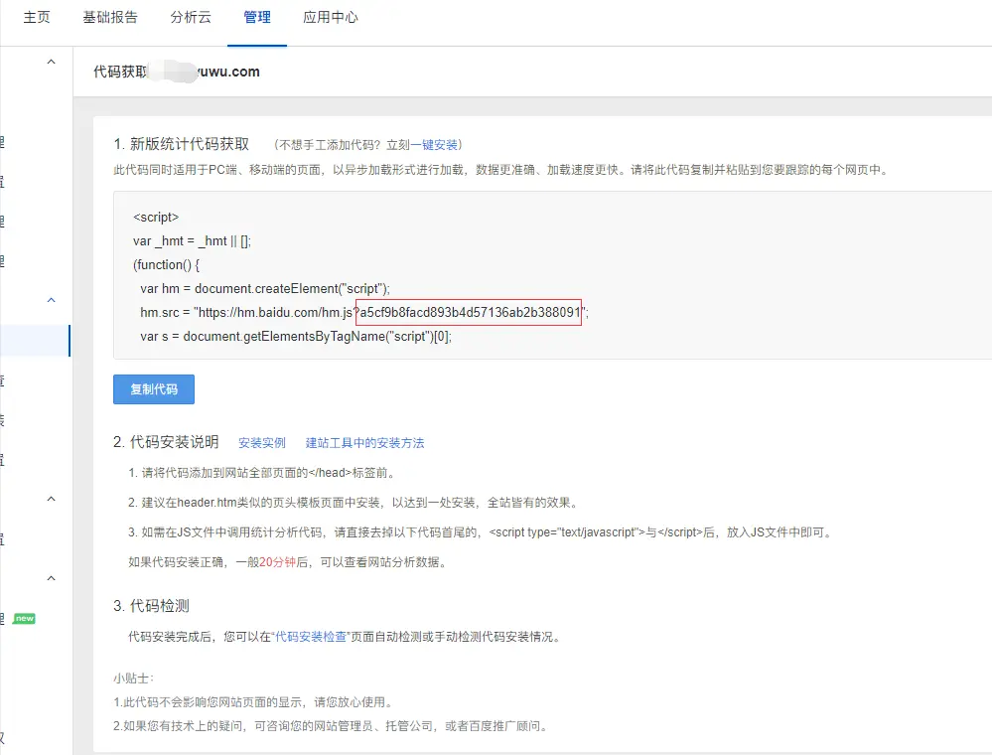Click the new badge in sidebar

click(24, 618)
